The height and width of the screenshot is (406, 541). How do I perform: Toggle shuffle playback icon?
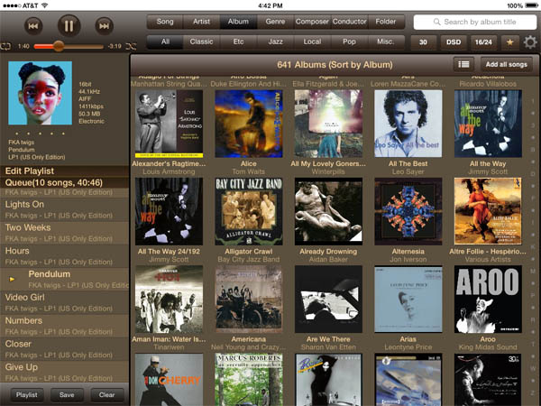point(131,46)
